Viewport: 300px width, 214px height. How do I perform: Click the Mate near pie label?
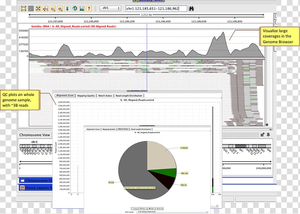pyautogui.click(x=184, y=173)
